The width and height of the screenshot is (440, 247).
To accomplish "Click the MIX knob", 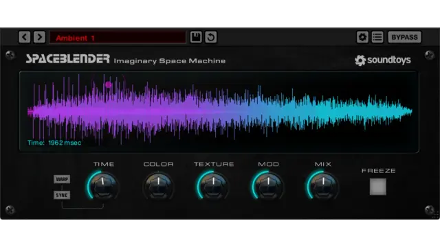I will click(x=323, y=186).
